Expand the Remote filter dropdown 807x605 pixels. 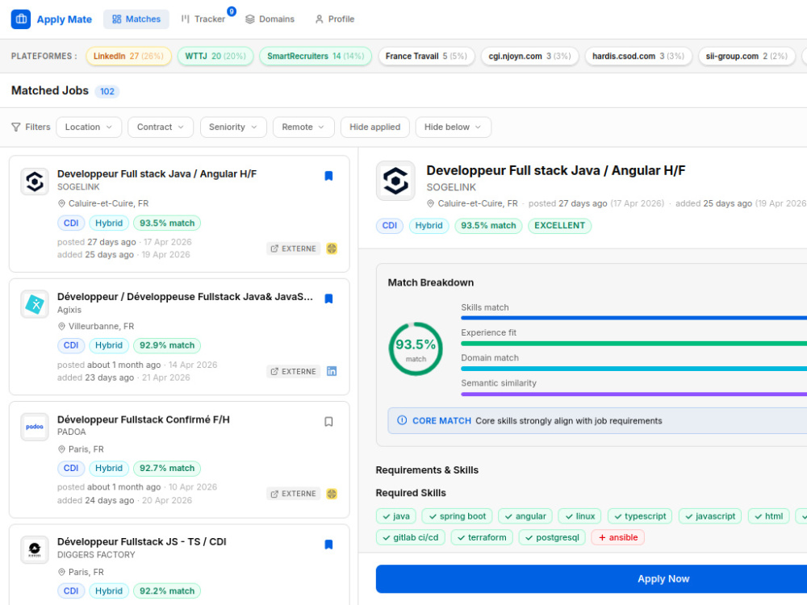tap(303, 127)
